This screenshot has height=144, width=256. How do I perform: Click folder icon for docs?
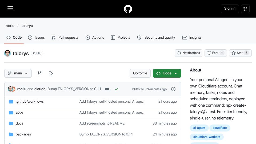11,123
